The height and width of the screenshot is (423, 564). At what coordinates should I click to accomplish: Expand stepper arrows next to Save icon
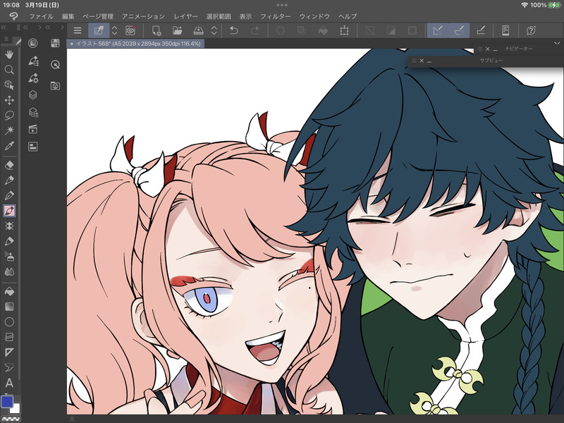[214, 30]
